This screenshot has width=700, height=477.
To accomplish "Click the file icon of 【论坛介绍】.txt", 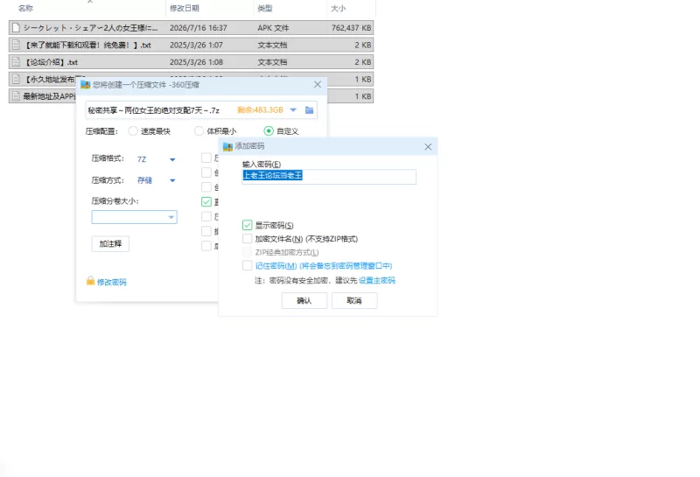I will tap(16, 62).
